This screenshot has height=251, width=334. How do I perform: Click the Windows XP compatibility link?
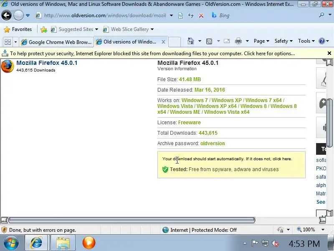227,100
